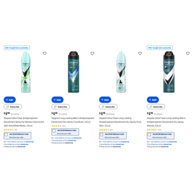The width and height of the screenshot is (194, 194).
Task: Enable Walmart Cash offer on Cool Rush item
Action: 54,131
